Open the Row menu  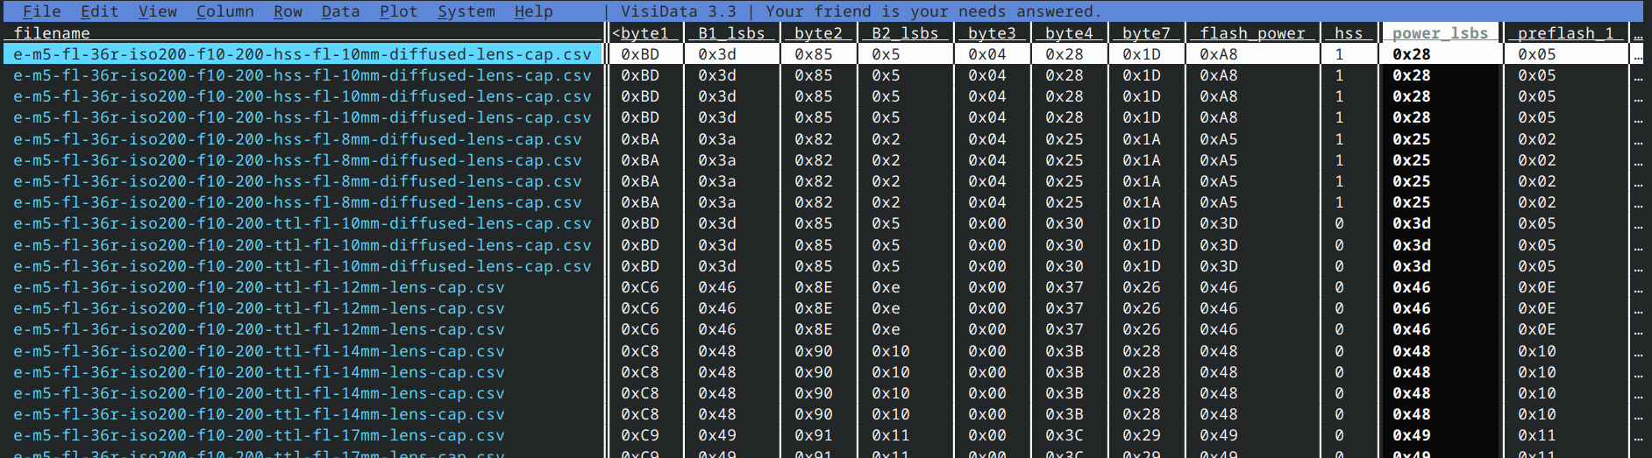(288, 11)
